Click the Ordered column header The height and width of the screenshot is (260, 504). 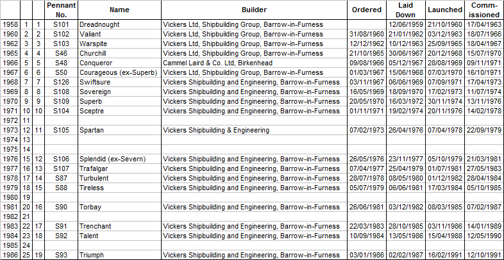click(x=367, y=10)
